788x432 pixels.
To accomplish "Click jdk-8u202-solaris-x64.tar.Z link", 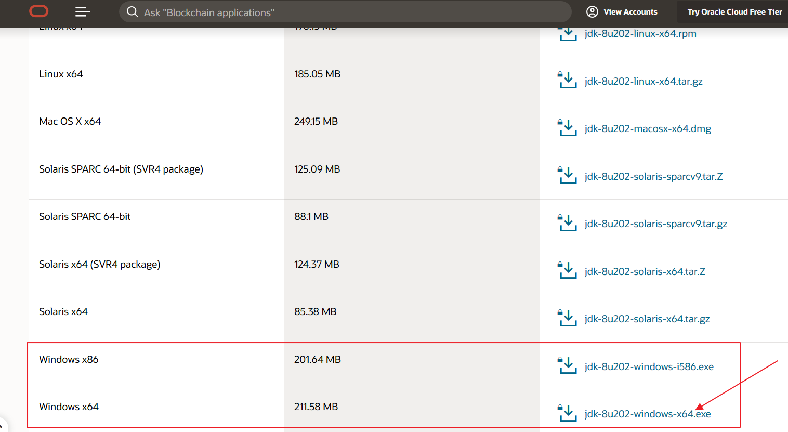I will (645, 272).
